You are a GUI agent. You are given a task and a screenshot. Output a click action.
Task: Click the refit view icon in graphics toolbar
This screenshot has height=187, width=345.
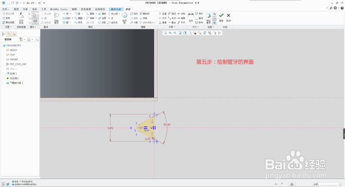tap(165, 33)
